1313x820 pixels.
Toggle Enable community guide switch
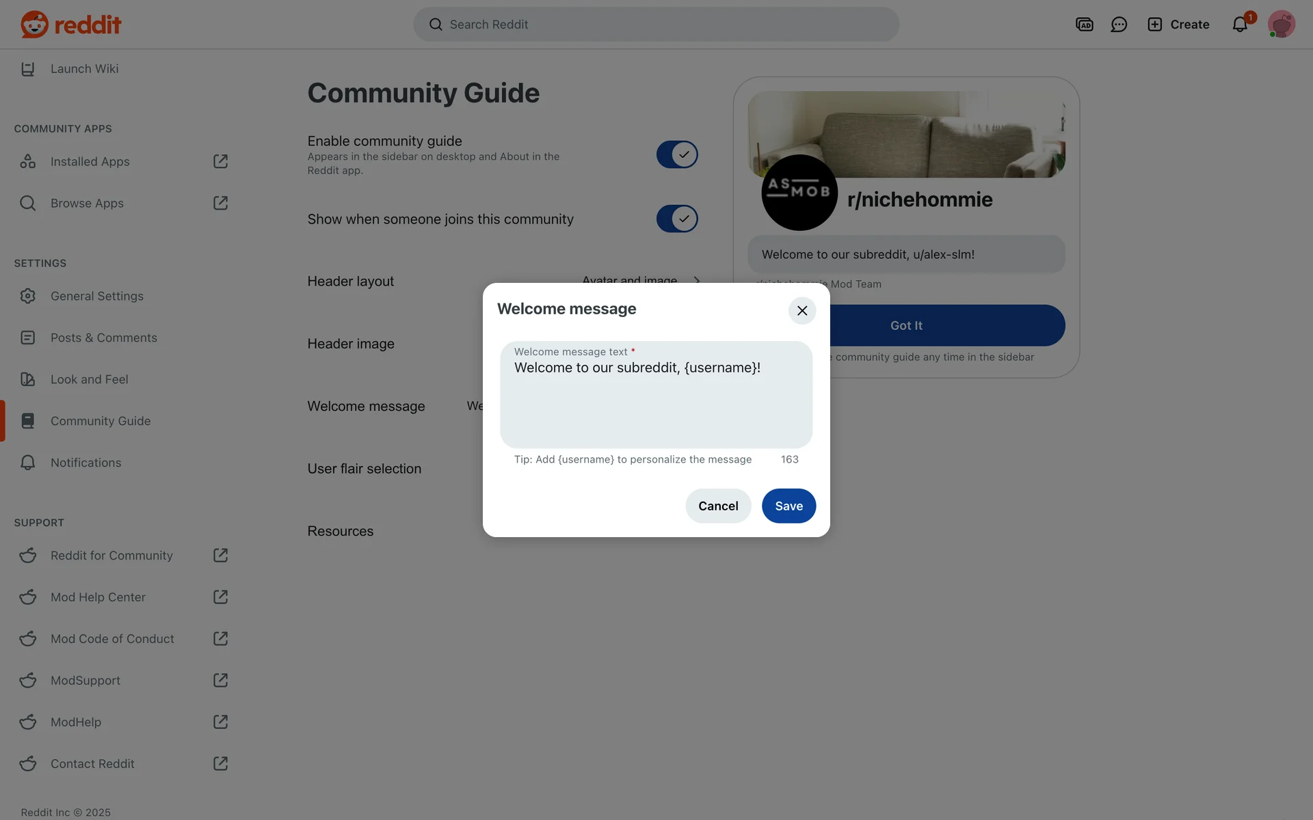(x=677, y=154)
